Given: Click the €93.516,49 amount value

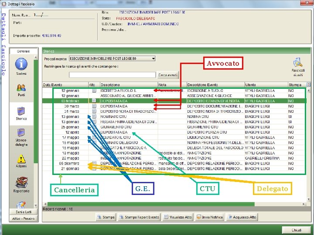Looking at the screenshot, I should 51,36.
